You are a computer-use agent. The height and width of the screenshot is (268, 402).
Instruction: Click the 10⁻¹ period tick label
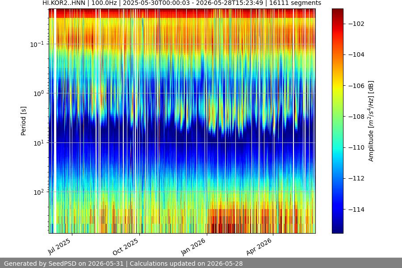[37, 44]
